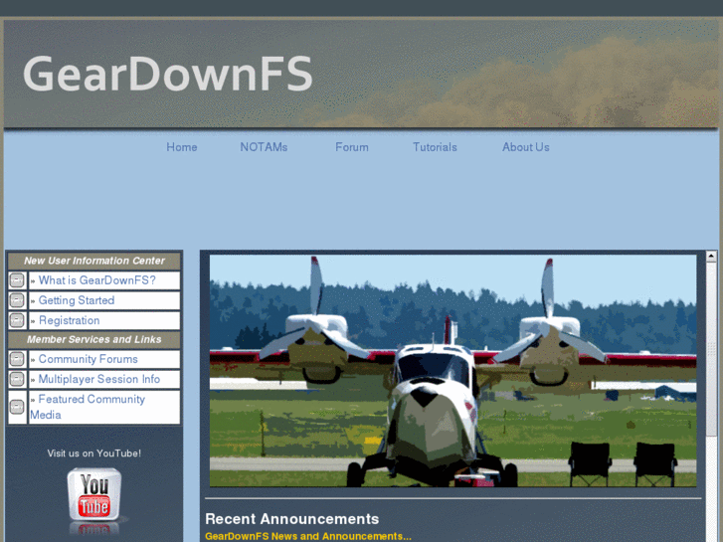Click the icon beside Multiplayer Session Info

tap(17, 379)
